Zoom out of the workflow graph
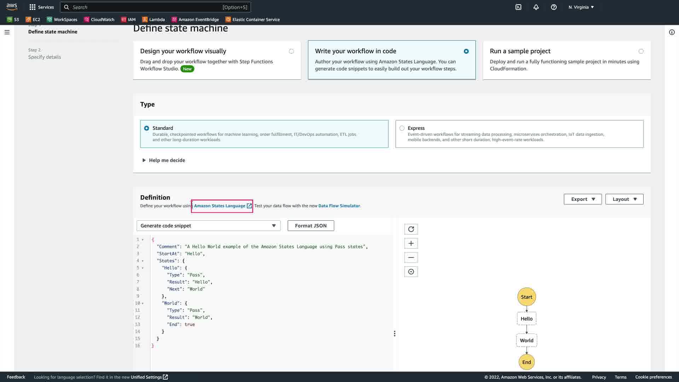Screen dimensions: 679x382 pyautogui.click(x=411, y=257)
